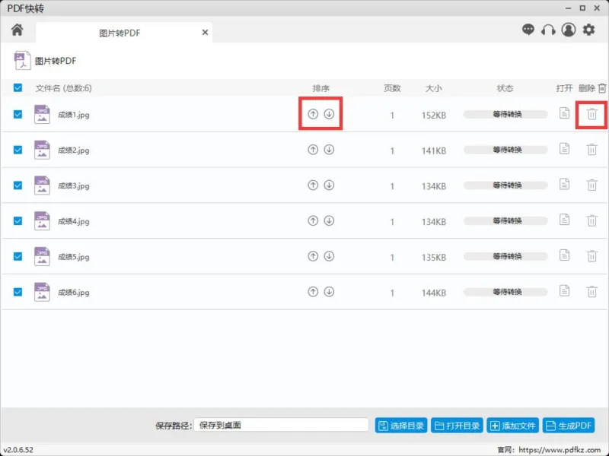Uncheck the 成绩4.jpg checkbox
Screen dimensions: 609x456
18,221
